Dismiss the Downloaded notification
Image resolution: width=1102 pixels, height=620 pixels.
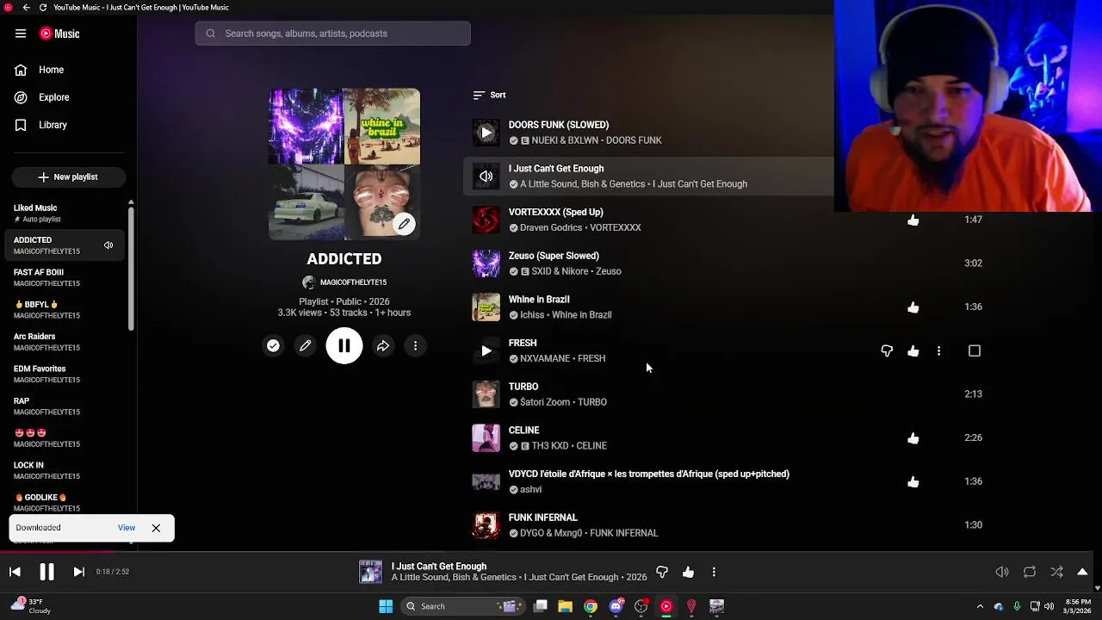(x=156, y=528)
